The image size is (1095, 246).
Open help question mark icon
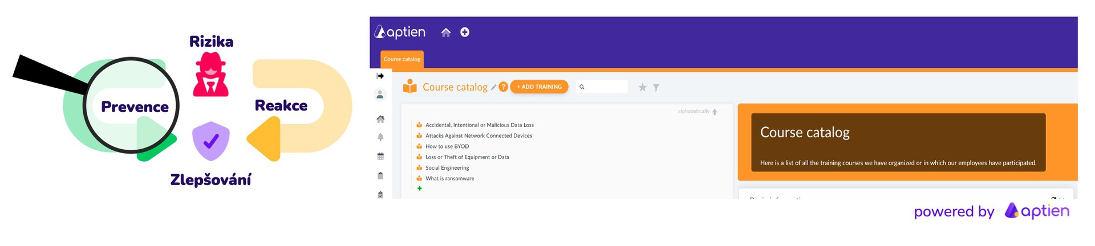503,87
